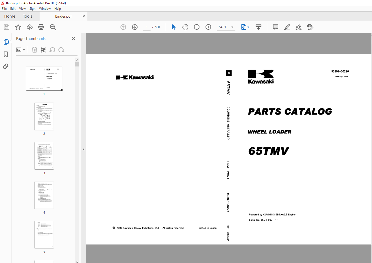Close the Binder.pdf tab
This screenshot has width=372, height=263.
(x=84, y=16)
